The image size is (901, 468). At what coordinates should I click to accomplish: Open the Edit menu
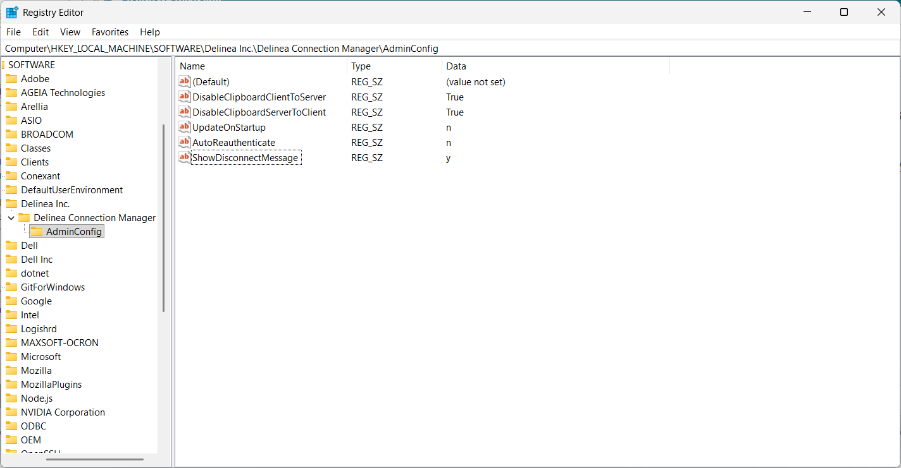[x=40, y=32]
